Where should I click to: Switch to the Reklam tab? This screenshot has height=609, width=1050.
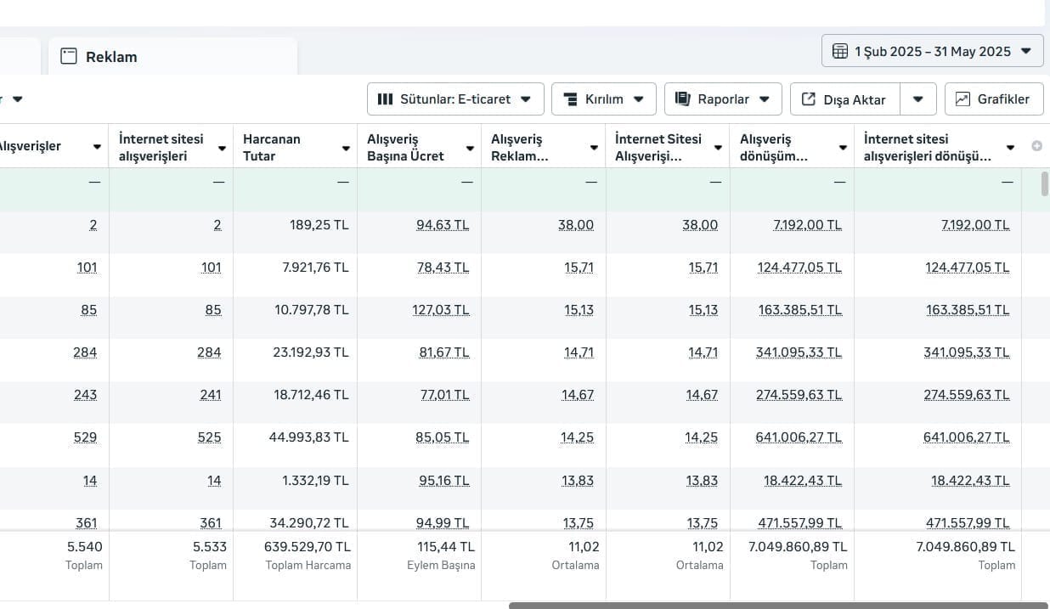pos(111,57)
